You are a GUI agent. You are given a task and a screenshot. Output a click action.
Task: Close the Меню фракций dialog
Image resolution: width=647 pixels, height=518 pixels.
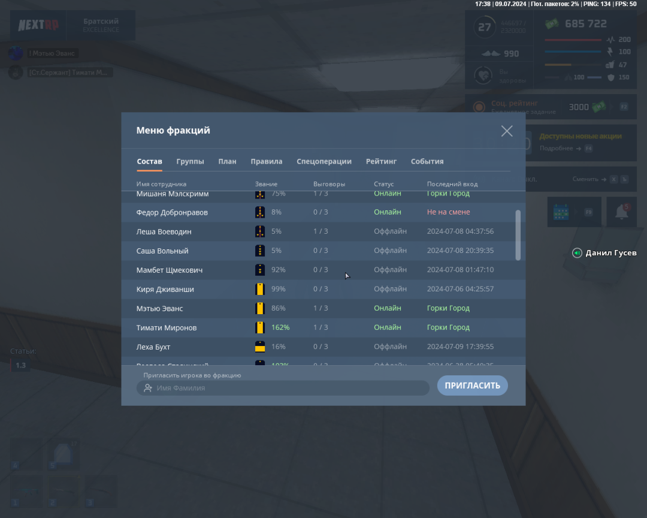[x=507, y=131]
